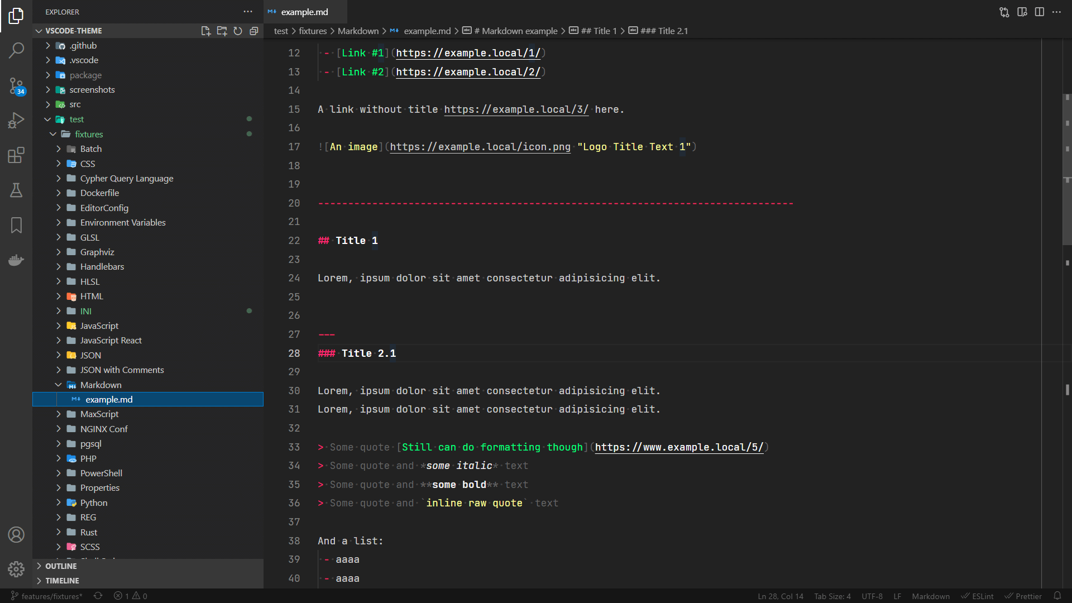Open the Extensions view
1072x603 pixels.
[x=16, y=155]
